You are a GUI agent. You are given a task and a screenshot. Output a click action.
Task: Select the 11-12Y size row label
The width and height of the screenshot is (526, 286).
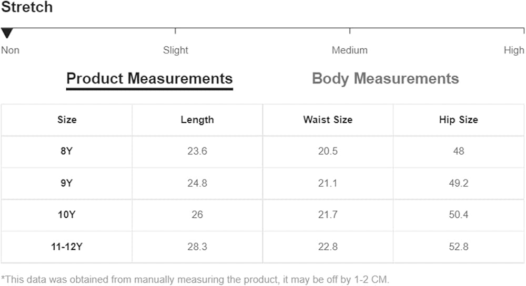pos(67,247)
